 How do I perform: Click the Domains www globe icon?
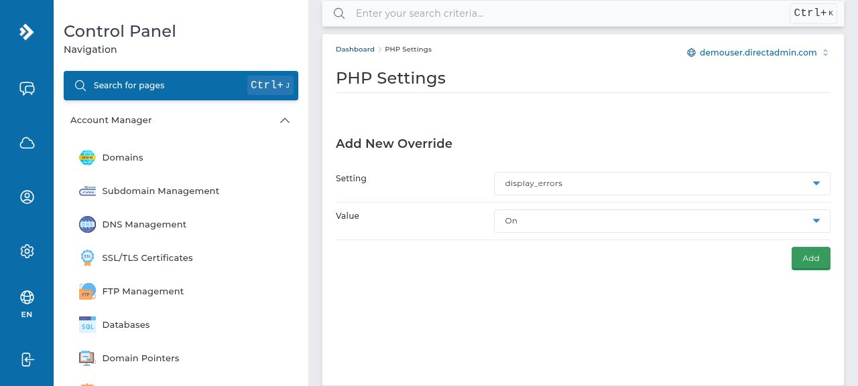[x=87, y=157]
